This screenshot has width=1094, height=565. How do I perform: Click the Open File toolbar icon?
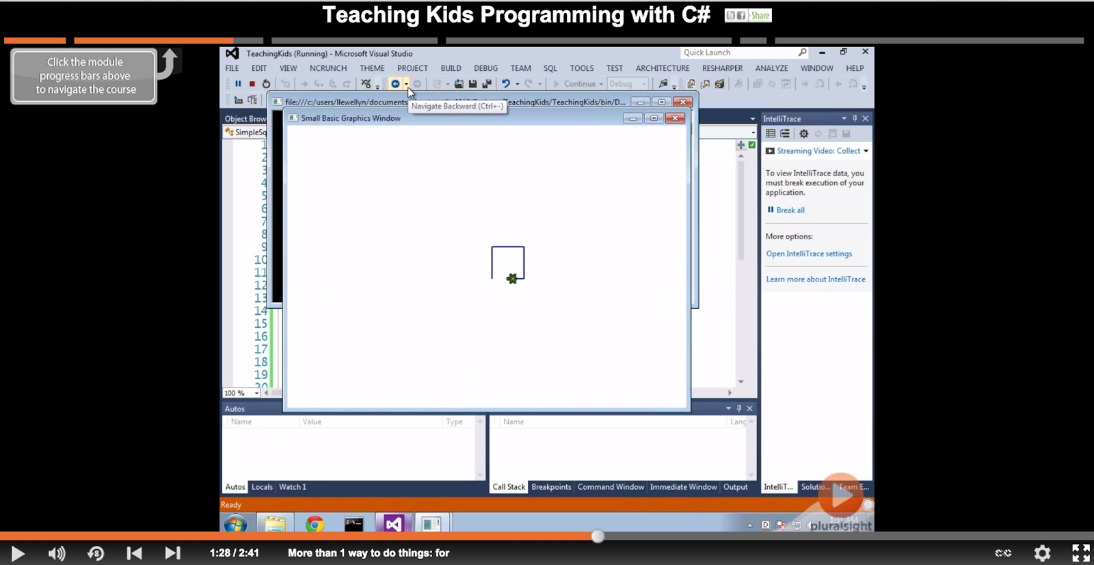pos(459,84)
